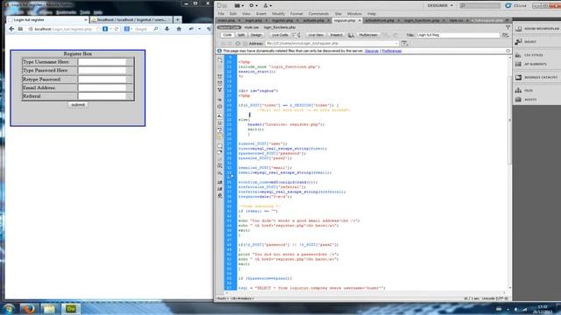Screen dimensions: 561x315
Task: Open the Adobe BrowserLab panel
Action: [536, 29]
